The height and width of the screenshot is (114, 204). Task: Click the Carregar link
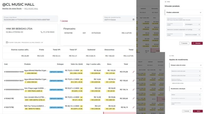[x=65, y=21]
